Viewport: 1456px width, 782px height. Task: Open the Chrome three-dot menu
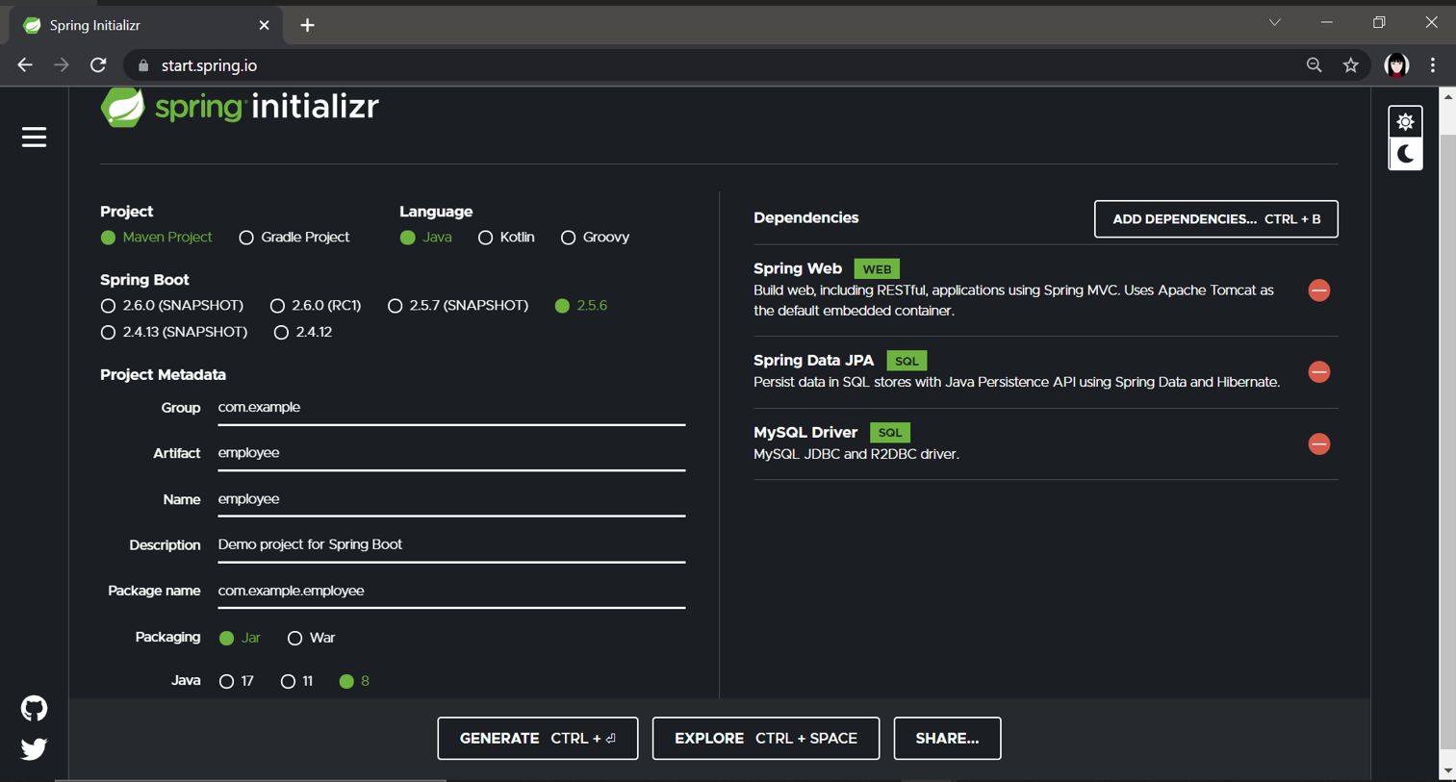point(1433,65)
